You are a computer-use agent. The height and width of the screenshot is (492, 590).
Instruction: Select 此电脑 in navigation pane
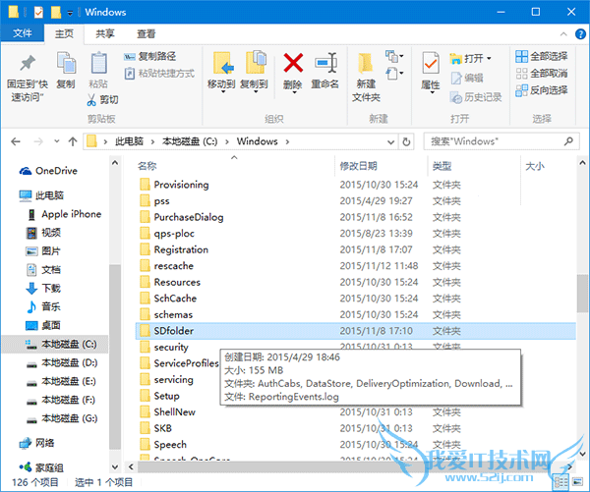click(41, 195)
